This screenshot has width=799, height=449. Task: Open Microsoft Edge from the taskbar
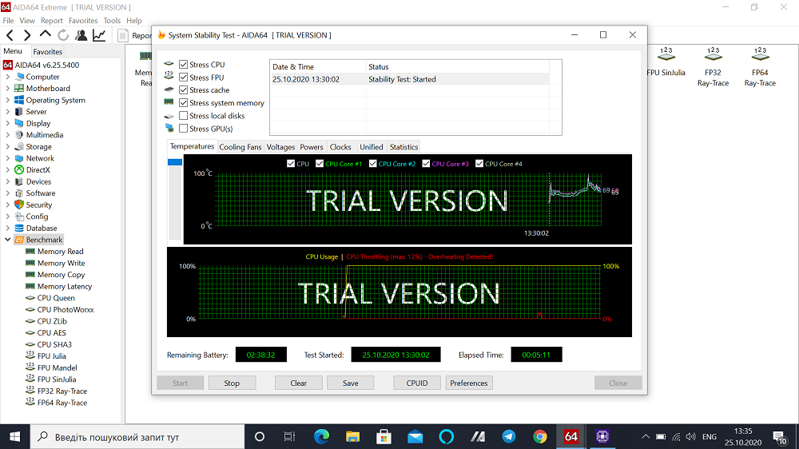coord(321,437)
